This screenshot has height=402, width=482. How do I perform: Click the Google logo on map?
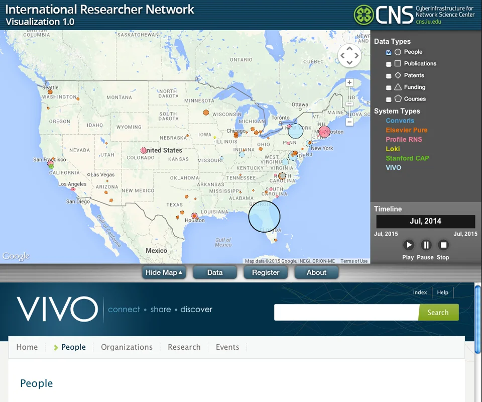click(x=16, y=256)
